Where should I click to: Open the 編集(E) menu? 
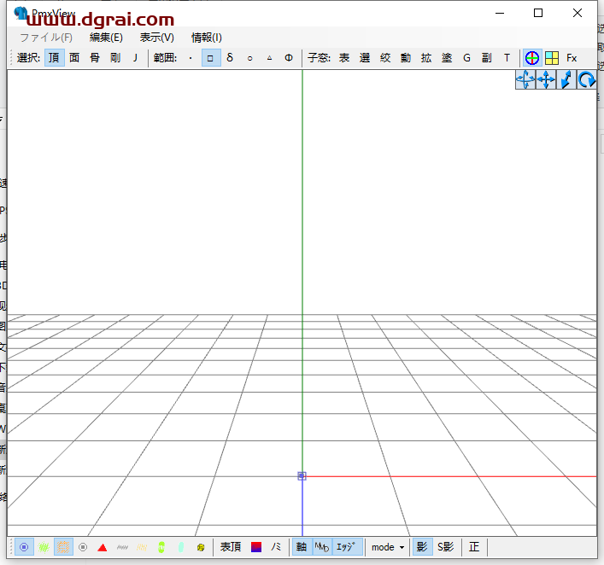106,38
